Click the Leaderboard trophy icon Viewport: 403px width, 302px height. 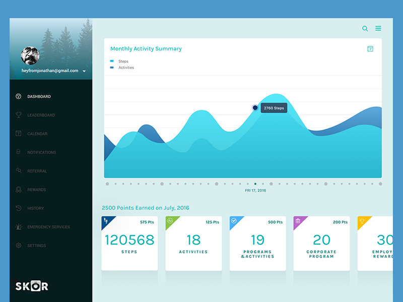(19, 115)
